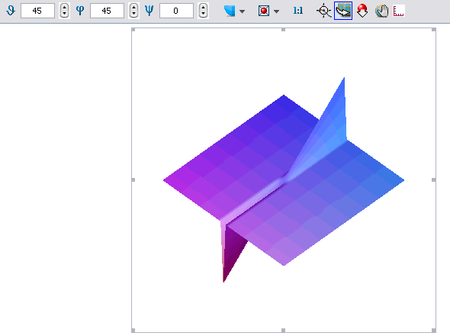Click the theta rotation angle icon

click(11, 11)
